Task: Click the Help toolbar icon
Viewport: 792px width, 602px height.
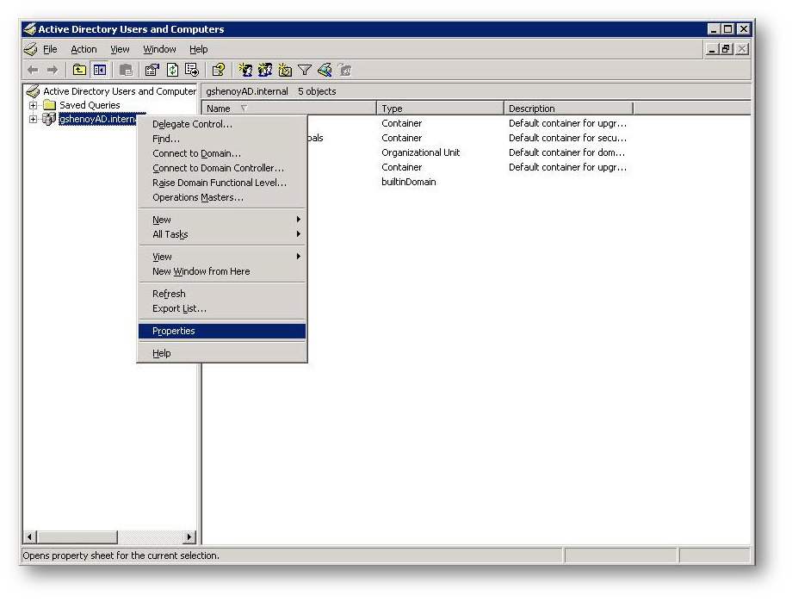Action: (x=219, y=71)
